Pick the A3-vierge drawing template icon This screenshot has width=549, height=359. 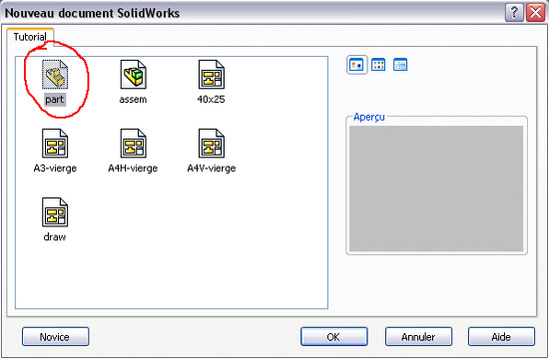coord(55,144)
